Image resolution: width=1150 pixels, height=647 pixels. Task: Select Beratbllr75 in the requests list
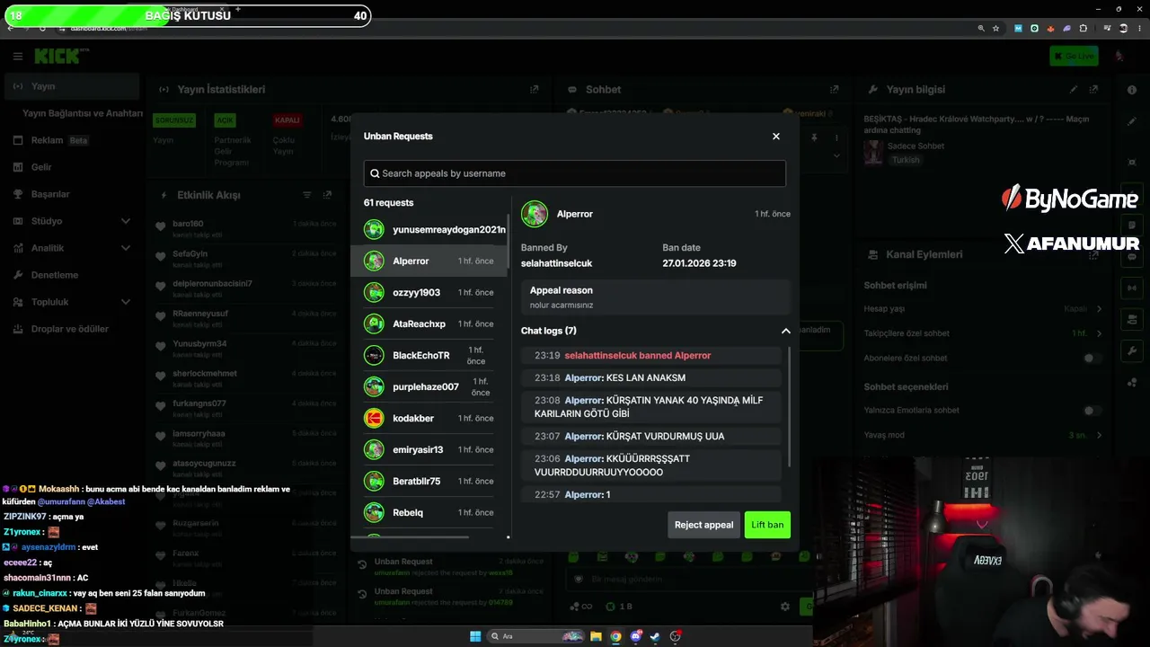(429, 481)
